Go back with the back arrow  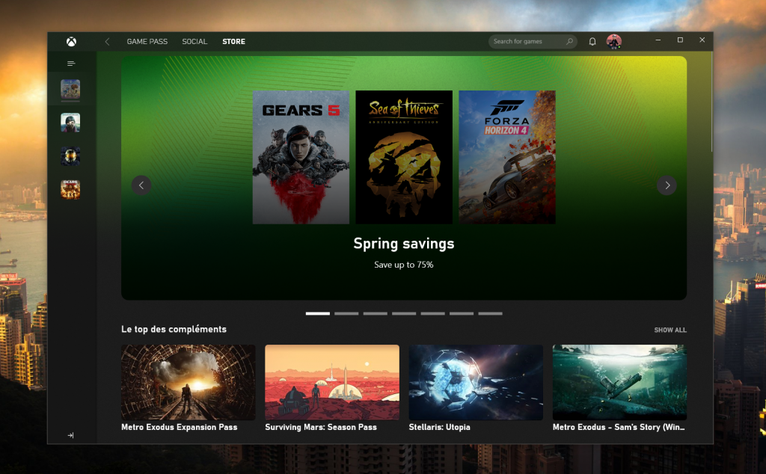click(x=108, y=41)
